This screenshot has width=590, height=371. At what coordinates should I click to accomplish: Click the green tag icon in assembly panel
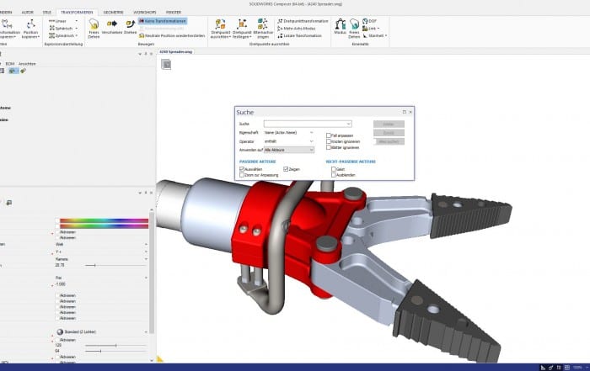point(24,71)
